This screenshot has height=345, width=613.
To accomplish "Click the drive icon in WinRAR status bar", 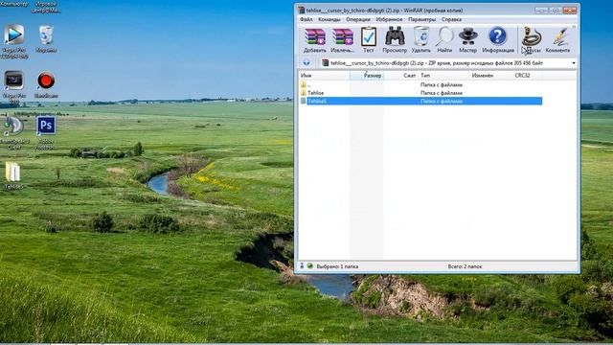I will (x=302, y=266).
